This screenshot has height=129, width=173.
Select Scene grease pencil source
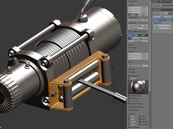click(133, 35)
